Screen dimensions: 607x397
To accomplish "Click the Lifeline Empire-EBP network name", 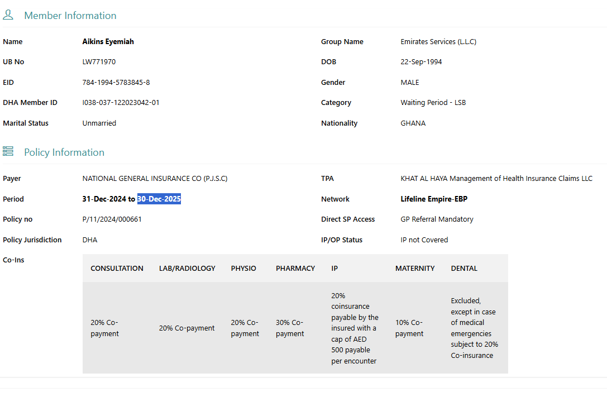I will click(x=434, y=199).
